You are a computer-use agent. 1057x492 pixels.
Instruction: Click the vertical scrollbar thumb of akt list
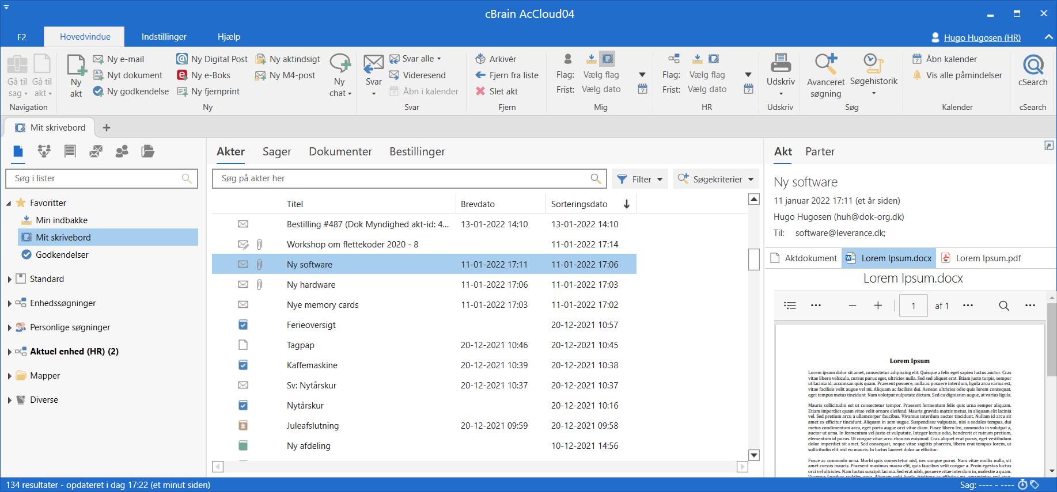click(754, 259)
